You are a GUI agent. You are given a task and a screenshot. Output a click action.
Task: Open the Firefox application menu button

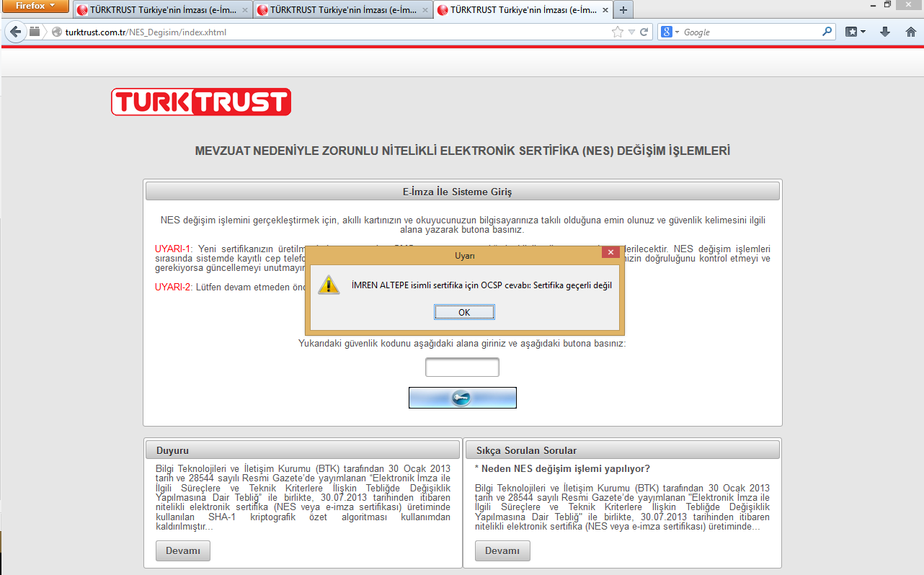[35, 6]
